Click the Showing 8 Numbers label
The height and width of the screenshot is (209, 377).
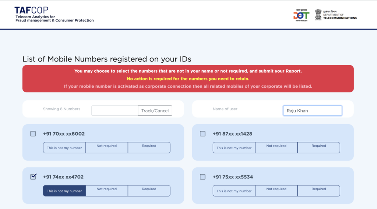click(x=61, y=109)
